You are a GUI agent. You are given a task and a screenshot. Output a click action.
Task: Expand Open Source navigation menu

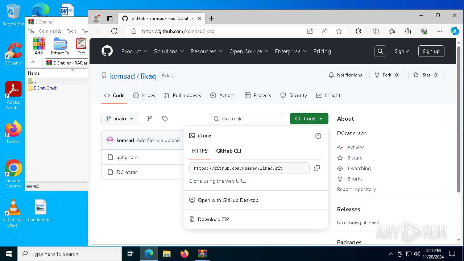(x=249, y=51)
